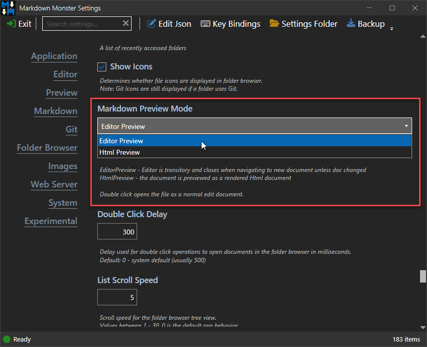Click the Show Icons label text
The height and width of the screenshot is (347, 427).
pyautogui.click(x=131, y=66)
